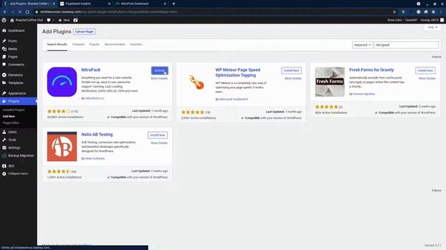The image size is (446, 250).
Task: Click the New content plus in admin bar
Action: (64, 20)
